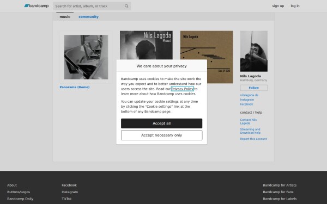The width and height of the screenshot is (327, 204).
Task: Open the artist's Instagram link in the sidebar
Action: (x=247, y=100)
